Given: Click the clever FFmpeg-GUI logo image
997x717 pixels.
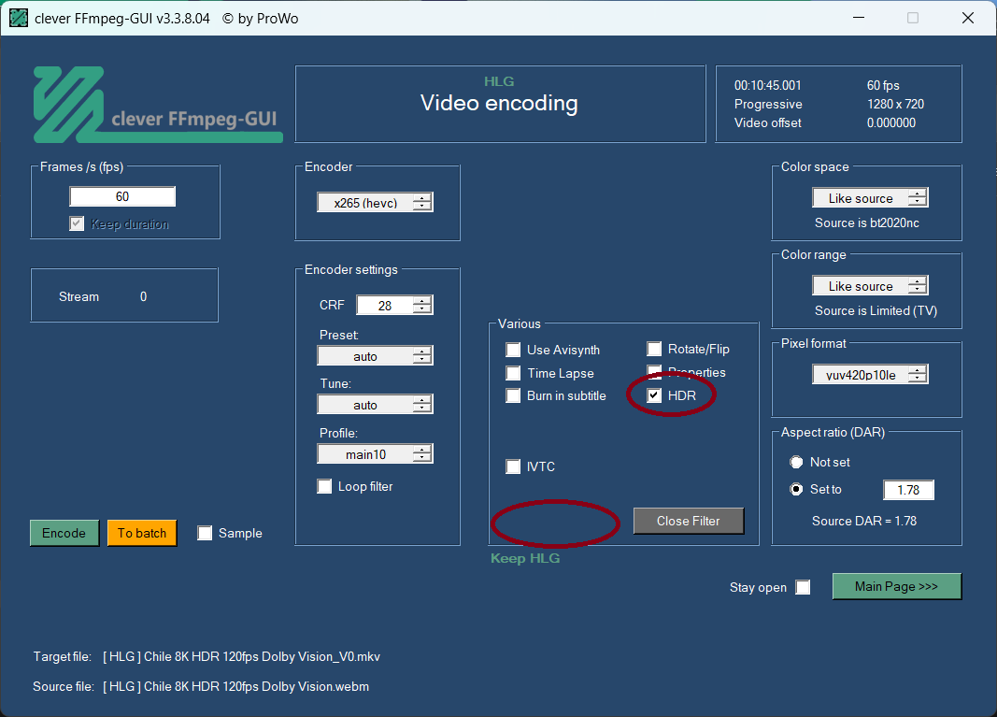Looking at the screenshot, I should click(158, 105).
